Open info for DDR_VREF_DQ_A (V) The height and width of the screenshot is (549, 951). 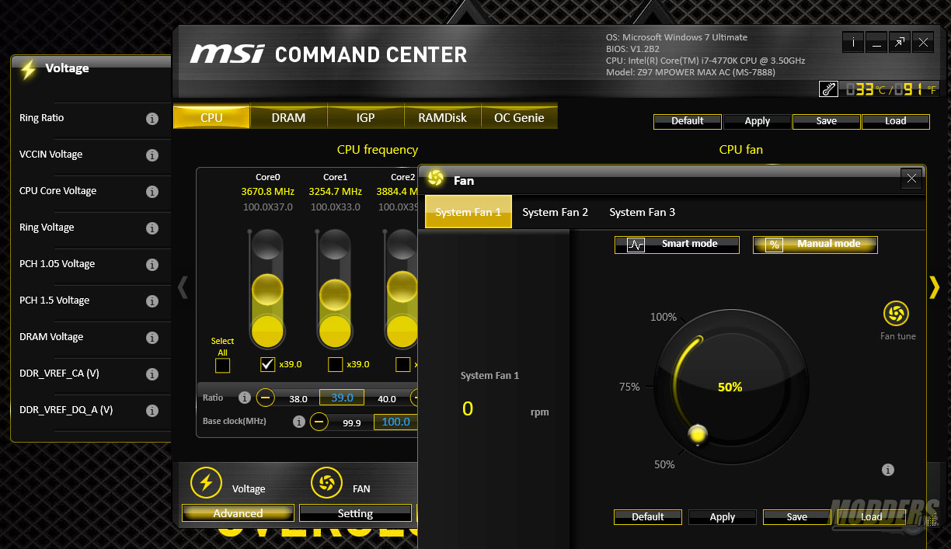coord(152,411)
